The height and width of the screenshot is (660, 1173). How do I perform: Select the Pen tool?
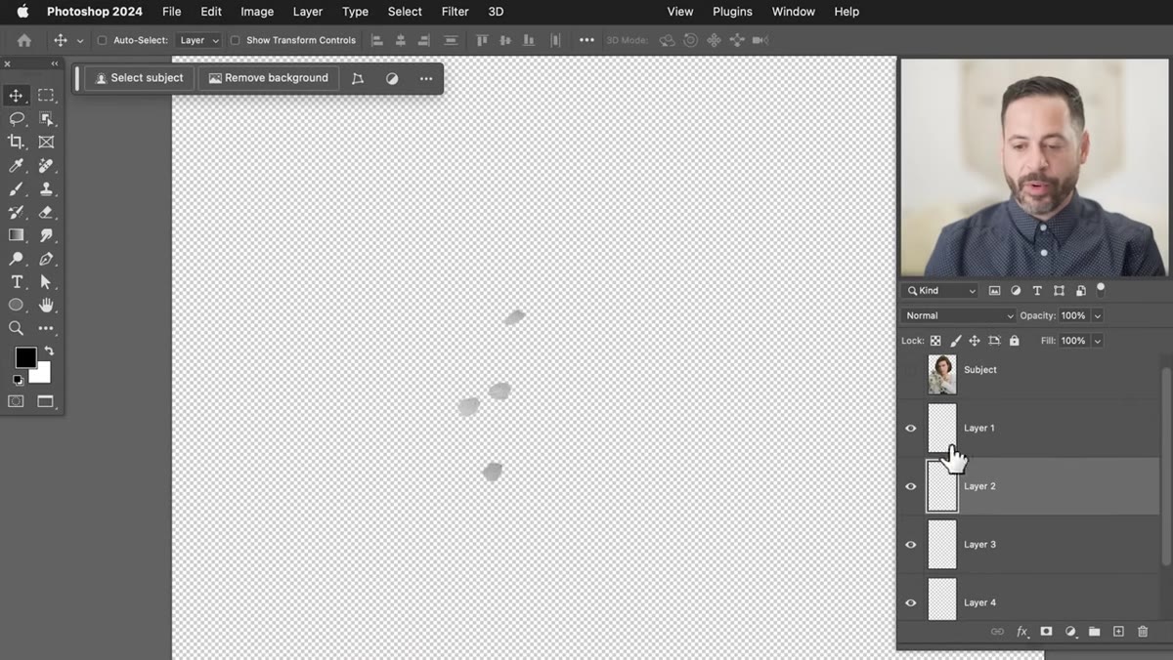tap(46, 259)
